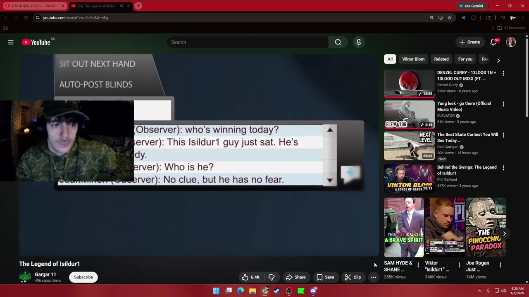Viewport: 529px width, 297px height.
Task: Open the Gargar 11 channel link
Action: point(45,274)
